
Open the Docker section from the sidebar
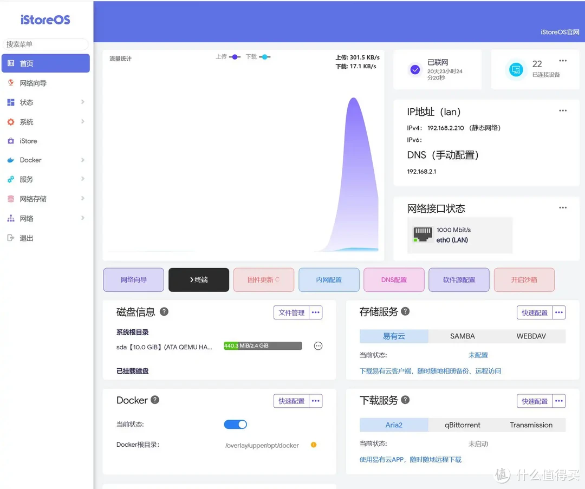31,160
